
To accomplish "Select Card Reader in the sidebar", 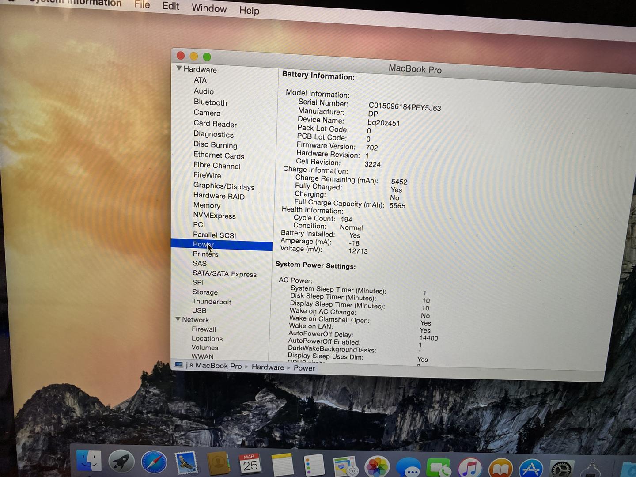I will point(215,124).
